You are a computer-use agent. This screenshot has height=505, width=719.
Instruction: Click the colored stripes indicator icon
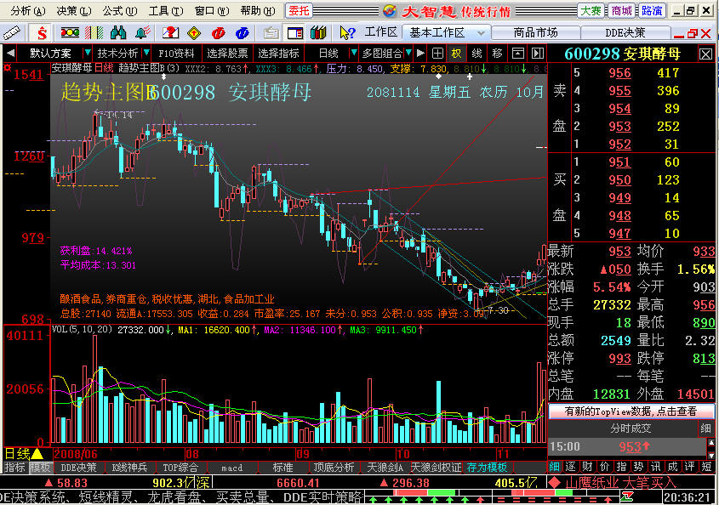94,32
